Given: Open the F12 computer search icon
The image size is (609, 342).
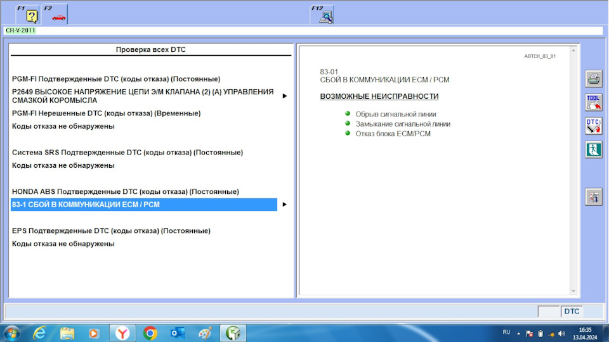Looking at the screenshot, I should [x=322, y=15].
